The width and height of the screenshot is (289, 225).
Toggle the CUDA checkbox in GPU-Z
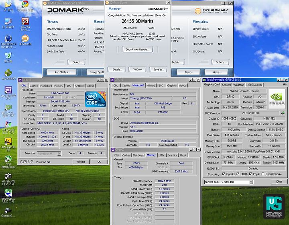(x=238, y=174)
